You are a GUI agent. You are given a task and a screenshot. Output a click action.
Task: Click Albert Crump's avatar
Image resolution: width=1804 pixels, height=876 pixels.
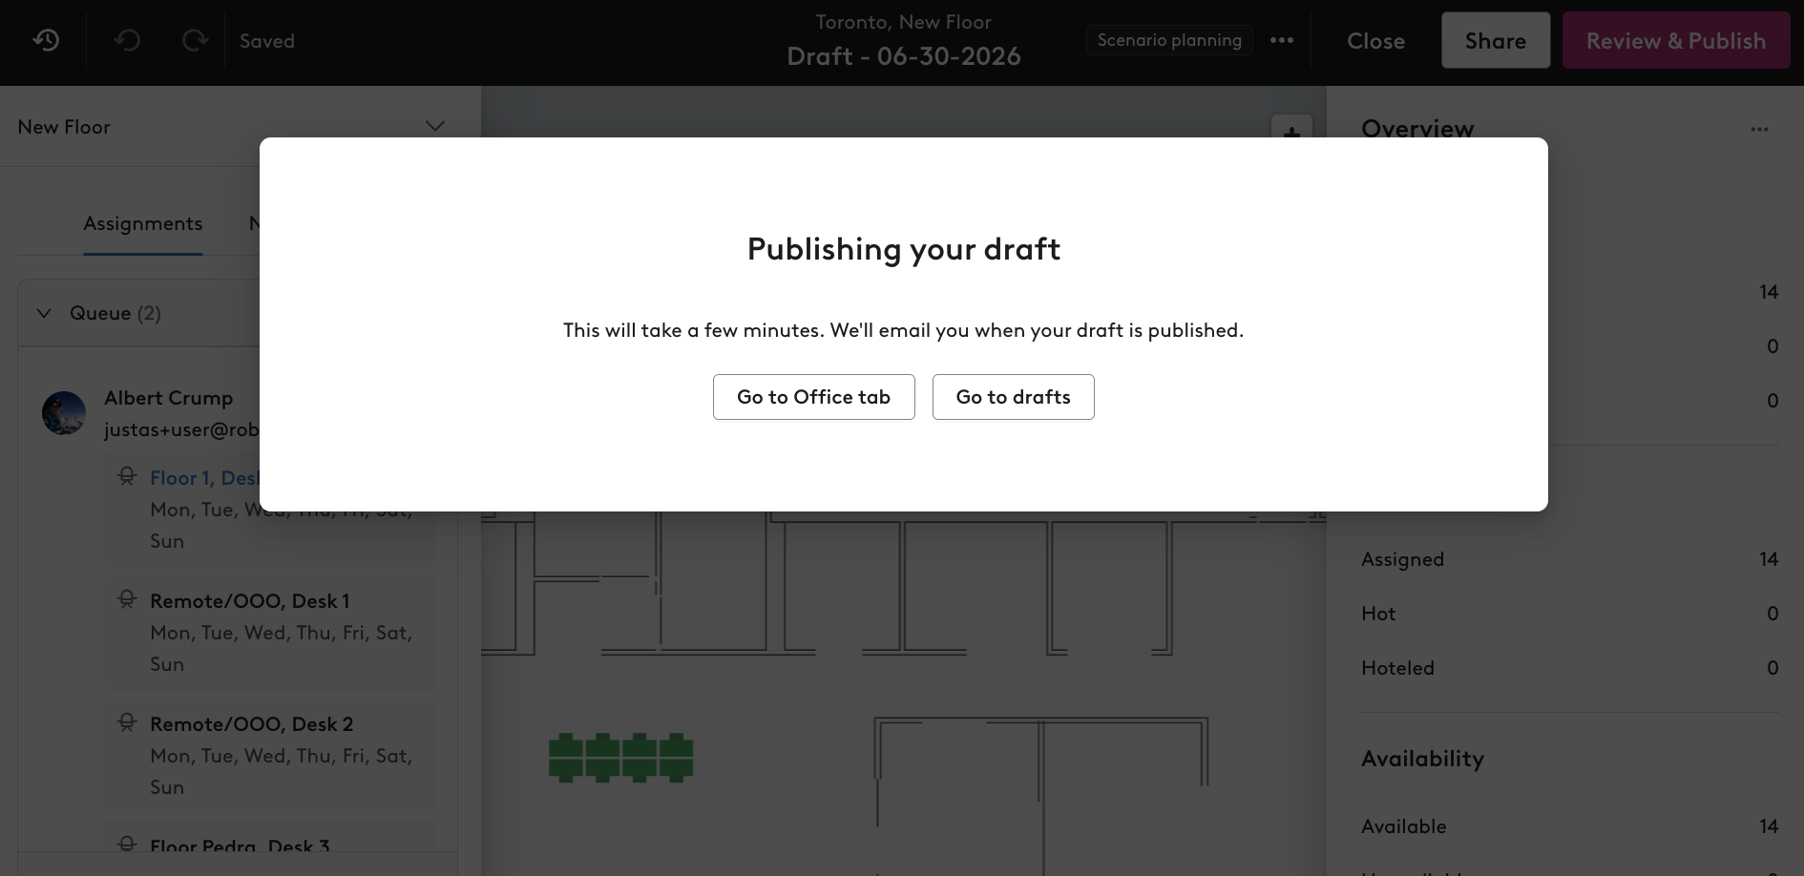64,413
